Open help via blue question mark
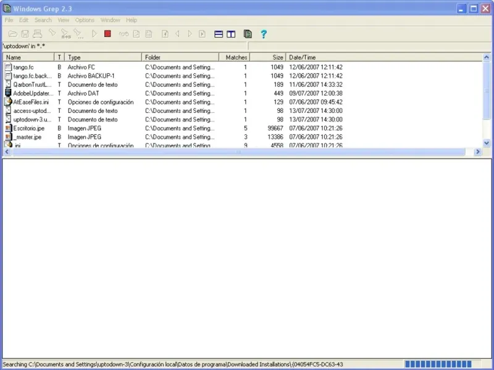Image resolution: width=494 pixels, height=370 pixels. 264,34
